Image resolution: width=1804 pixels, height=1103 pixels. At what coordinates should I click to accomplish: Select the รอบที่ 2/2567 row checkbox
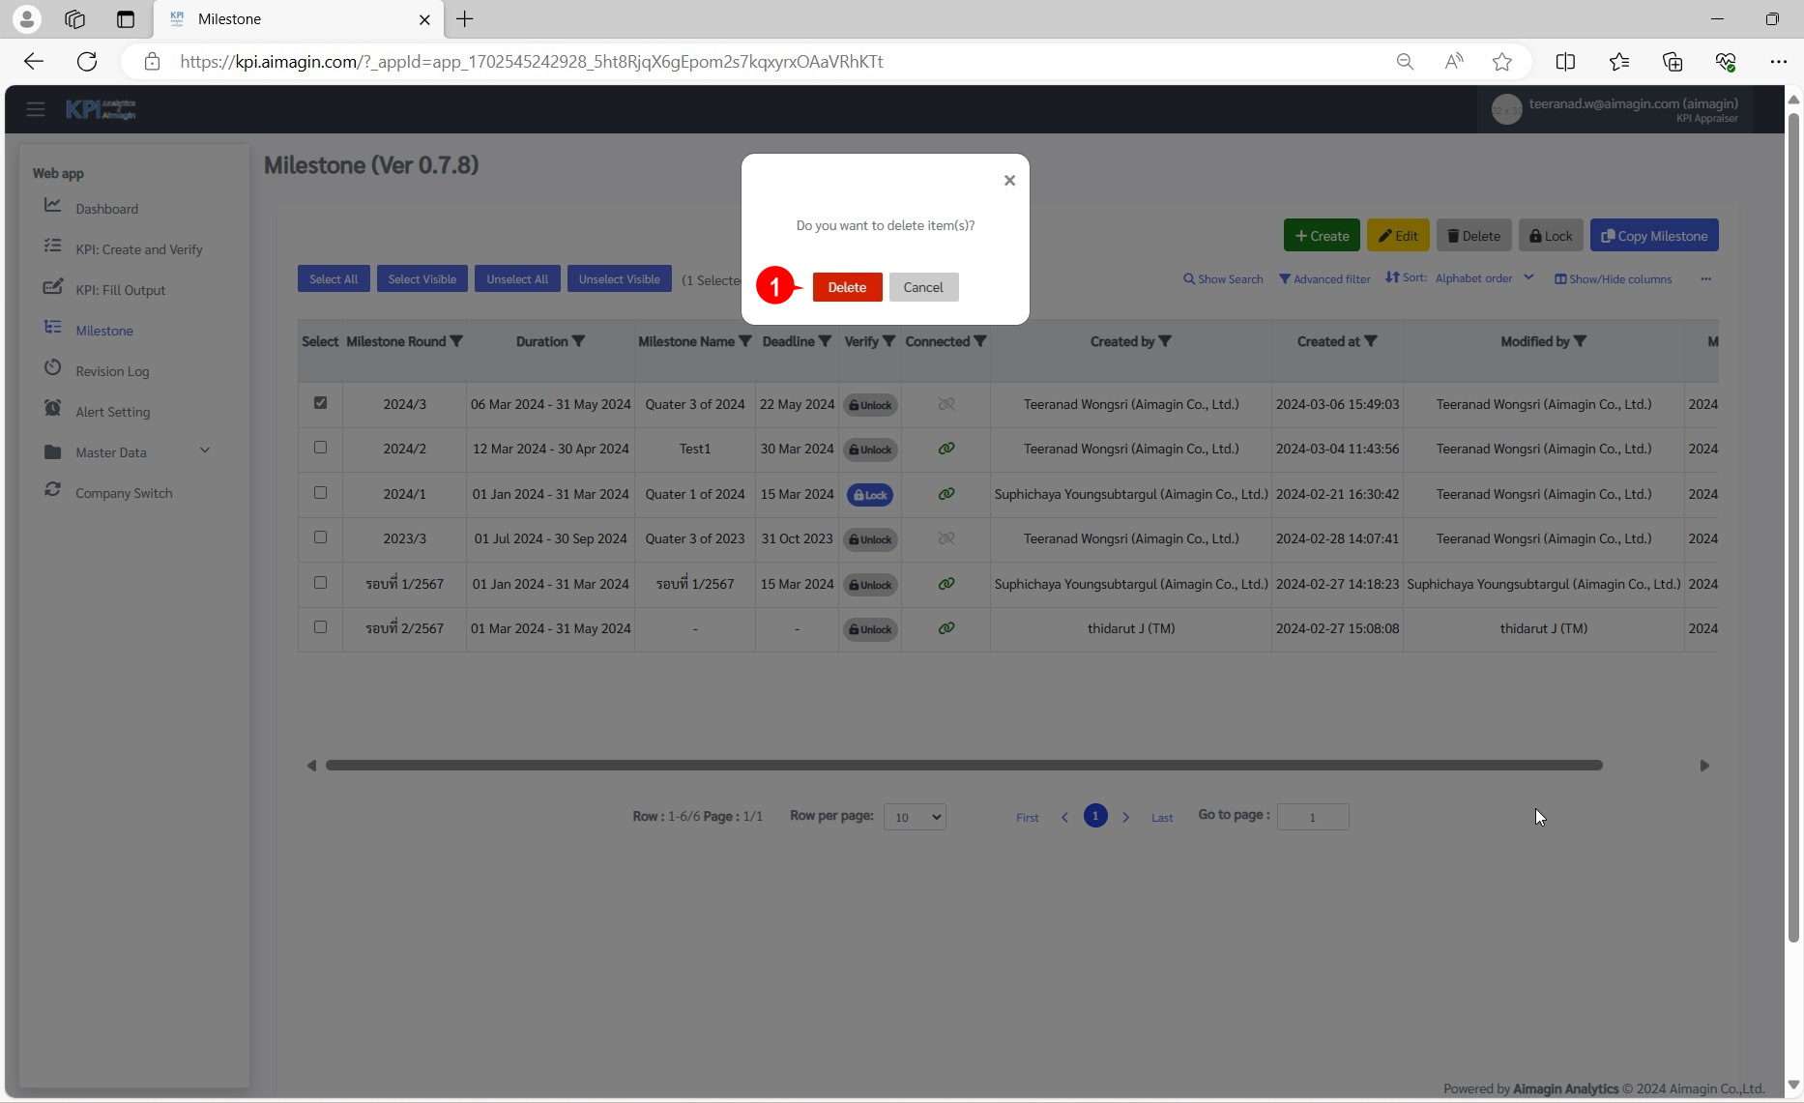pos(320,627)
